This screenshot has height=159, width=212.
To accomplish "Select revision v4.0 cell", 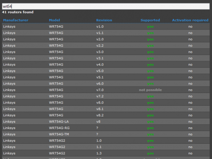I will pyautogui.click(x=100, y=65).
